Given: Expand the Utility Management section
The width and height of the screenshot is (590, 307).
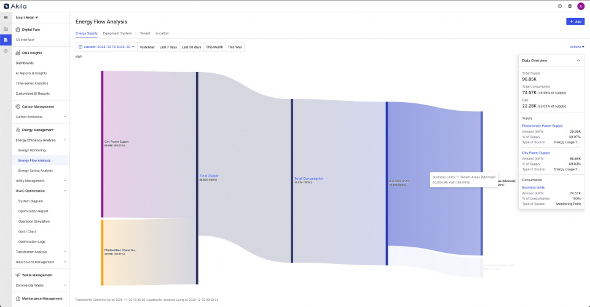Looking at the screenshot, I should coord(65,181).
